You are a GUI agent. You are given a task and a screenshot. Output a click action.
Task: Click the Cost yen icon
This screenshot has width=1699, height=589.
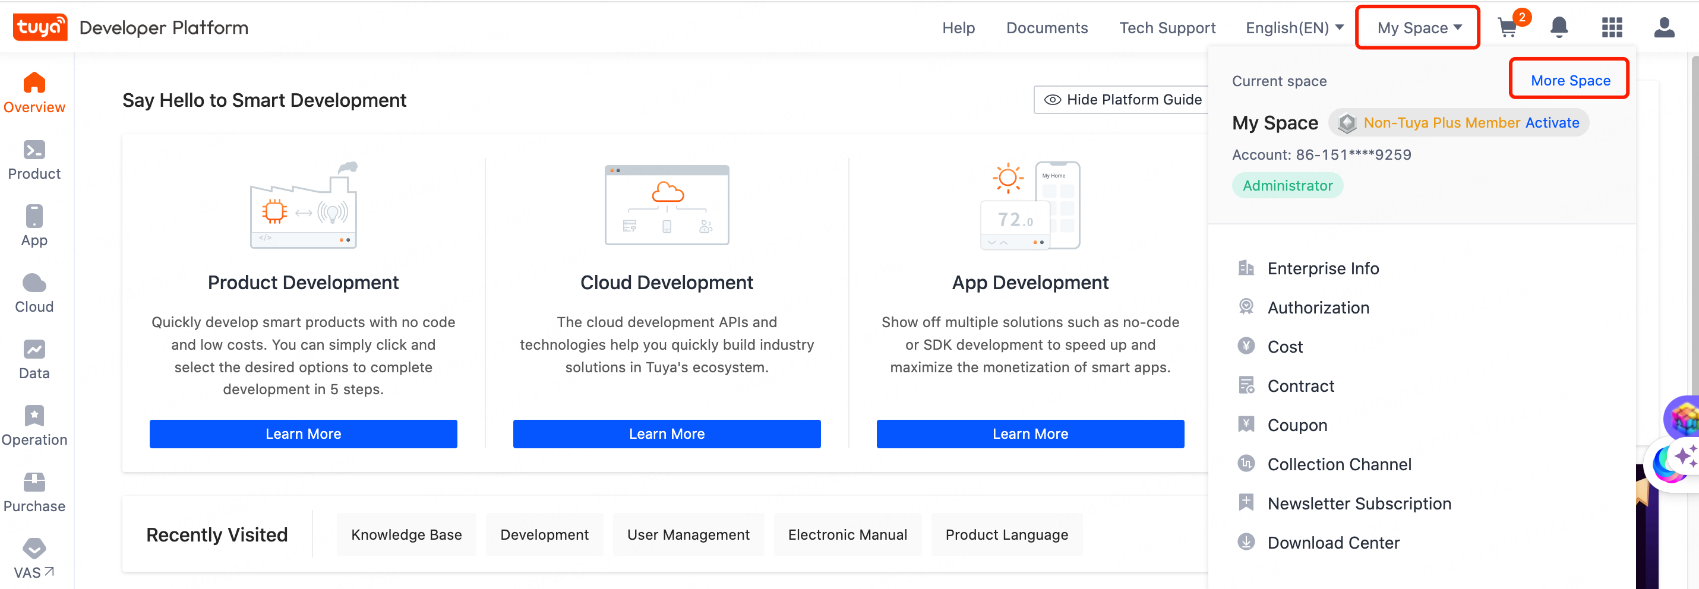(x=1246, y=346)
